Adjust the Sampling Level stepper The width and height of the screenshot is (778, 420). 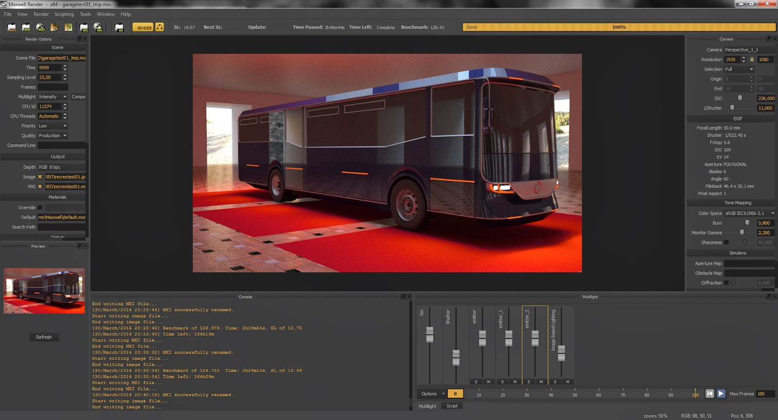(x=65, y=77)
